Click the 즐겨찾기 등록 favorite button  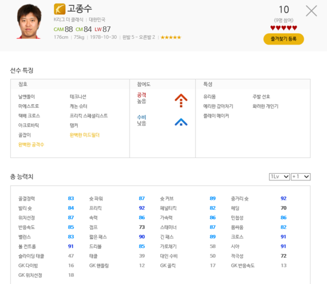pyautogui.click(x=284, y=39)
